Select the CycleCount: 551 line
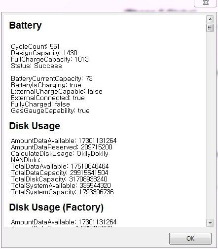The height and width of the screenshot is (249, 218). point(35,46)
